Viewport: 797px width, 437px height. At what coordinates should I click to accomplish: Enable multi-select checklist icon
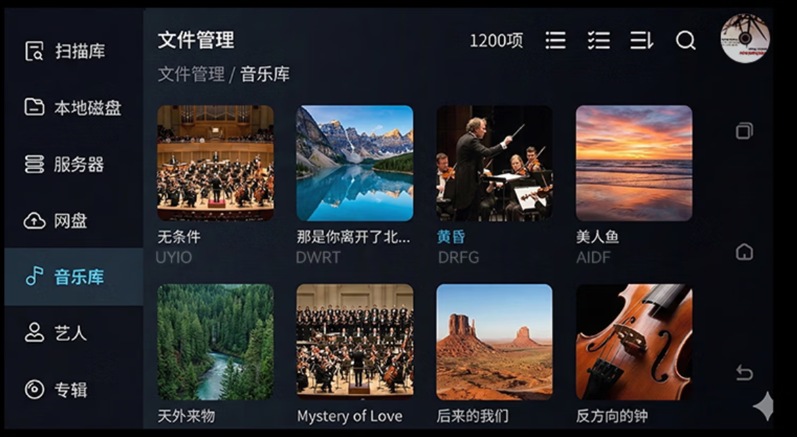click(x=599, y=40)
